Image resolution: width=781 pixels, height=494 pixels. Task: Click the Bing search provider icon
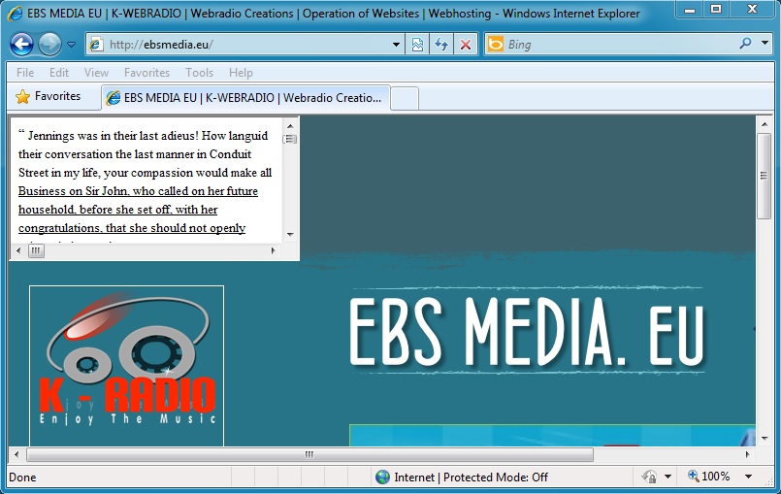click(x=496, y=45)
